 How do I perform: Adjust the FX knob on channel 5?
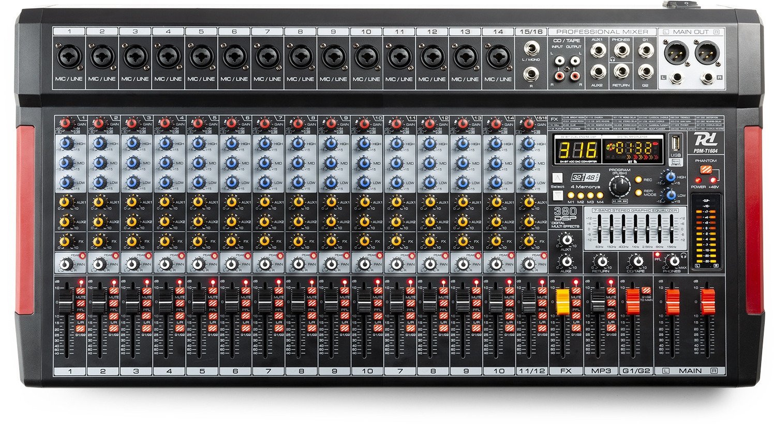pos(199,241)
